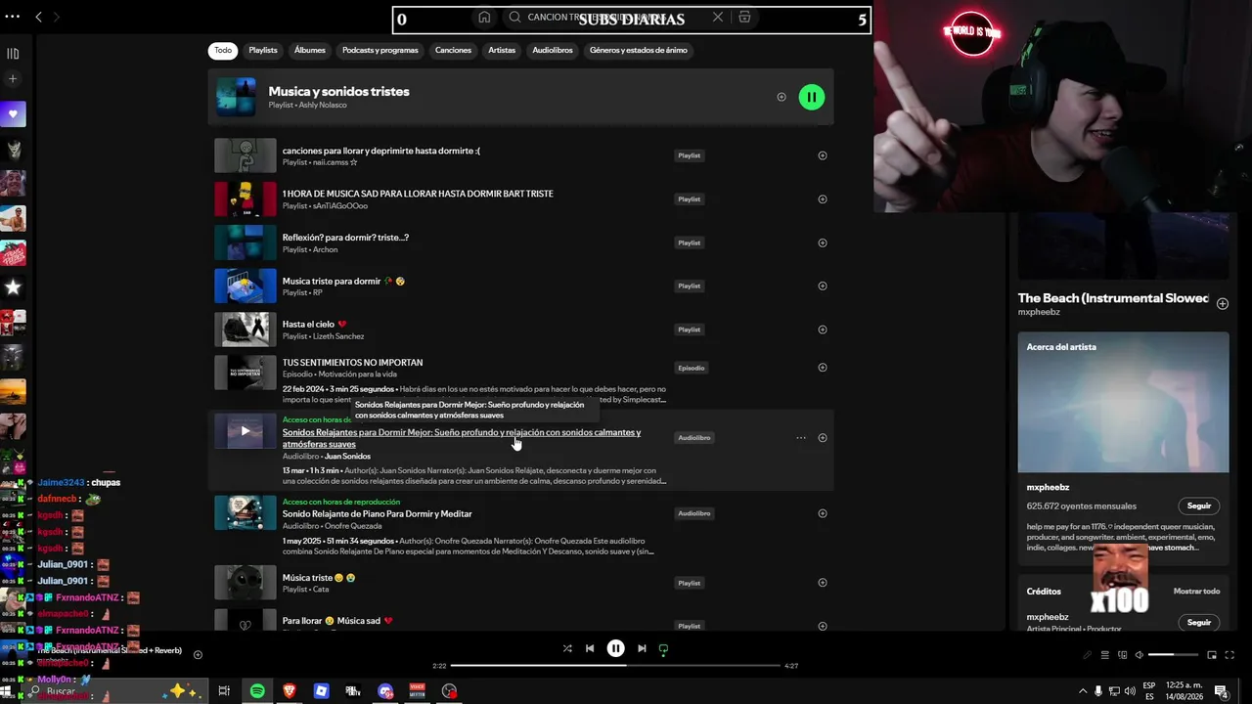Toggle shuffle in the player bar
This screenshot has height=704, width=1252.
click(567, 648)
